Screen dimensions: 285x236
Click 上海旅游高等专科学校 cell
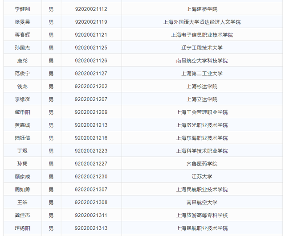coord(202,215)
